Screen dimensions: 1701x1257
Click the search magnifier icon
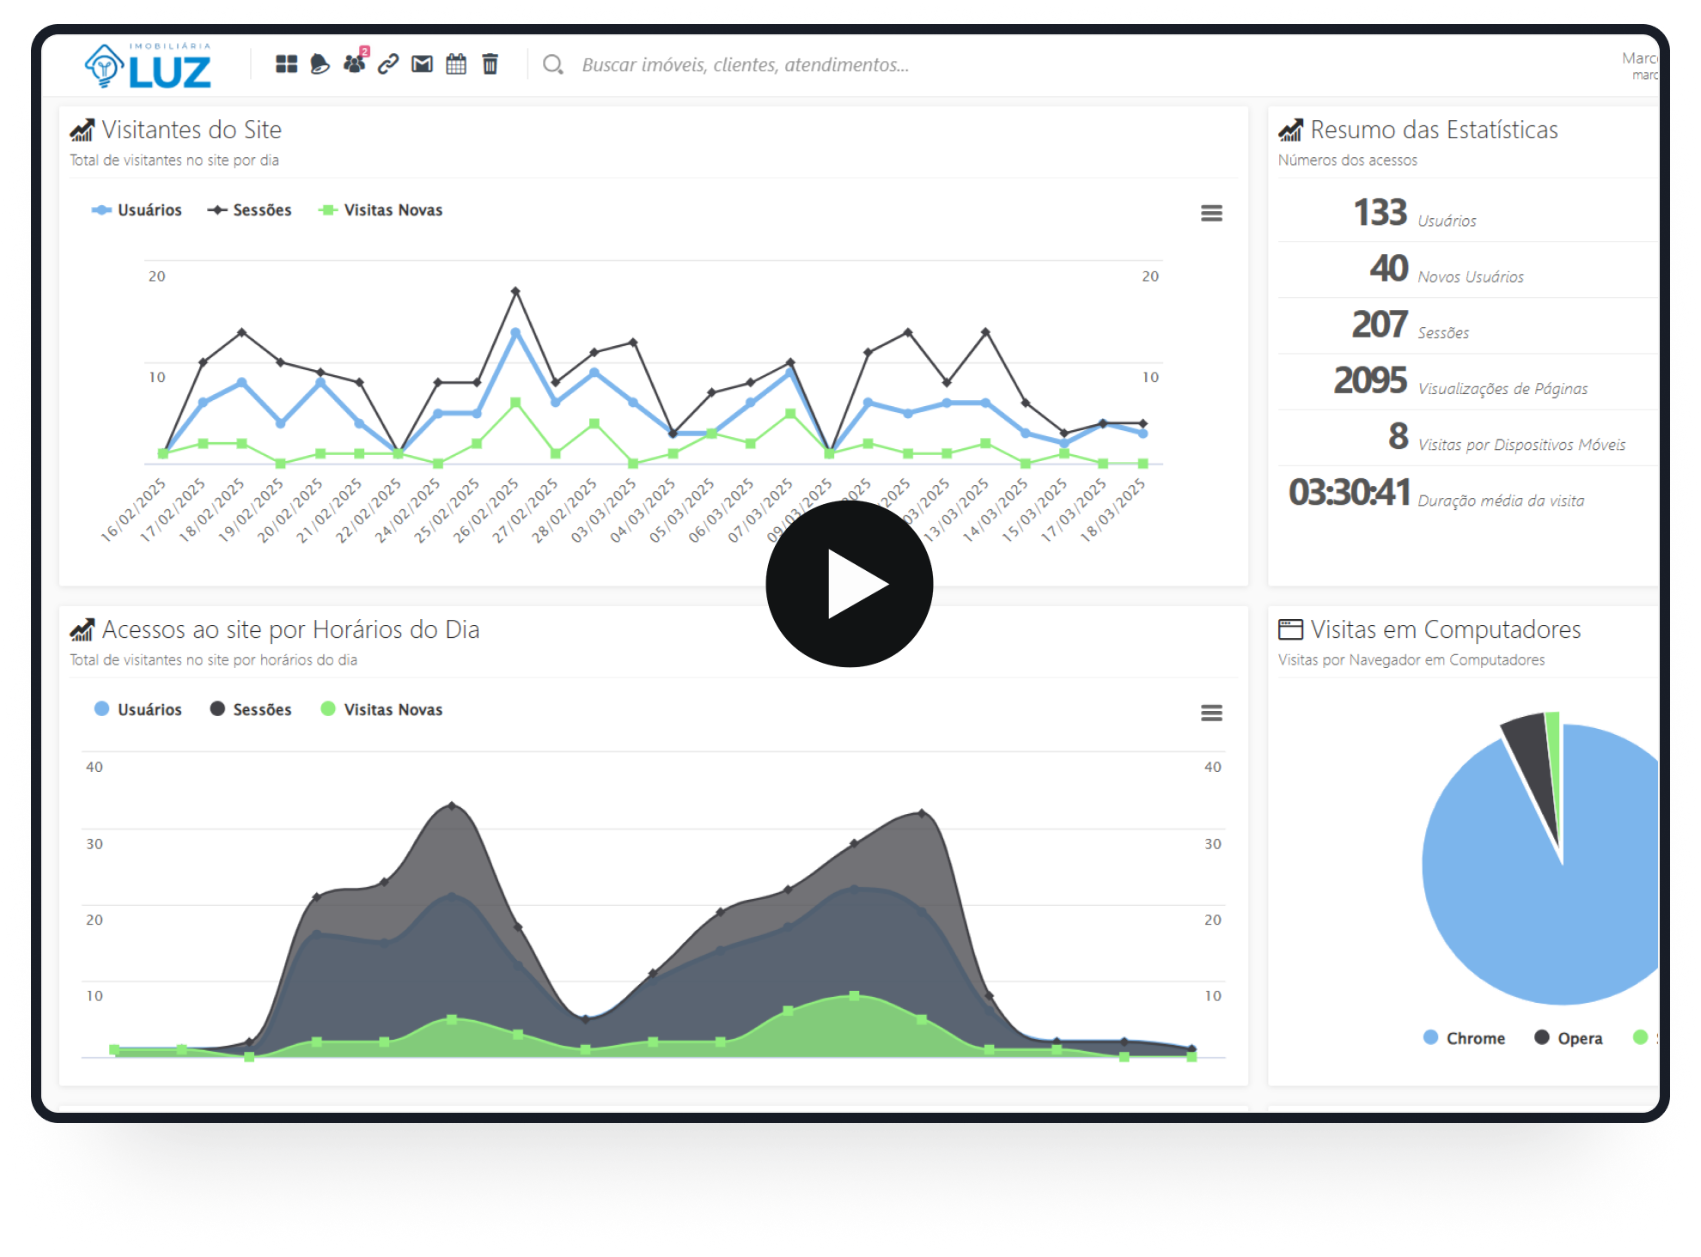pos(552,64)
